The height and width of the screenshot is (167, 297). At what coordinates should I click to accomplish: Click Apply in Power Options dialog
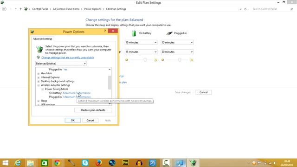pyautogui.click(x=108, y=120)
